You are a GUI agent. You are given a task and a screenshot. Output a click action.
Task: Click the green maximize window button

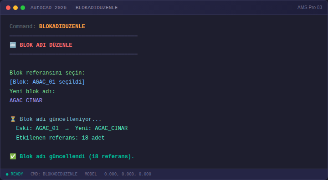pos(23,8)
